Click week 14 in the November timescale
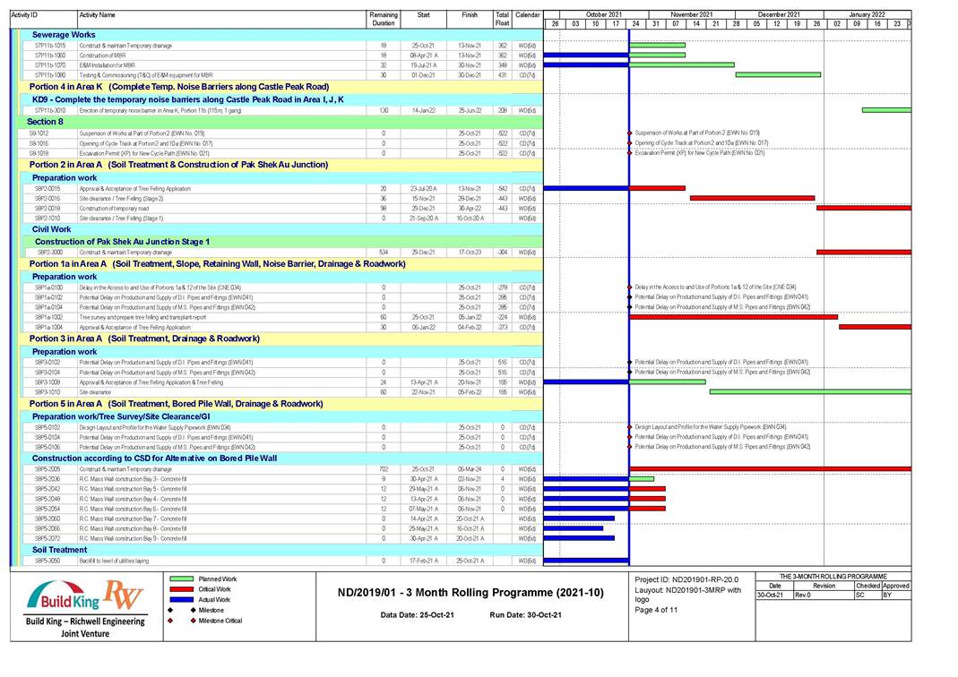 click(696, 24)
